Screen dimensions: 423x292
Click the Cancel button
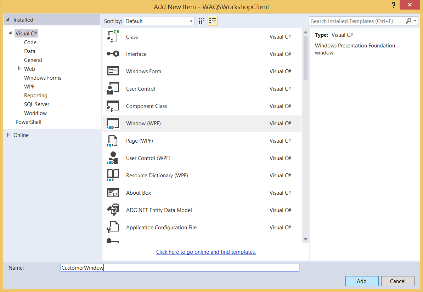(x=397, y=281)
